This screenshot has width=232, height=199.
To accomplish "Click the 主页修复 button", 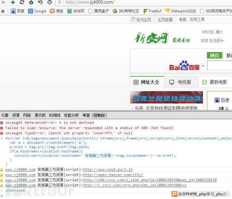I will click(x=165, y=20).
